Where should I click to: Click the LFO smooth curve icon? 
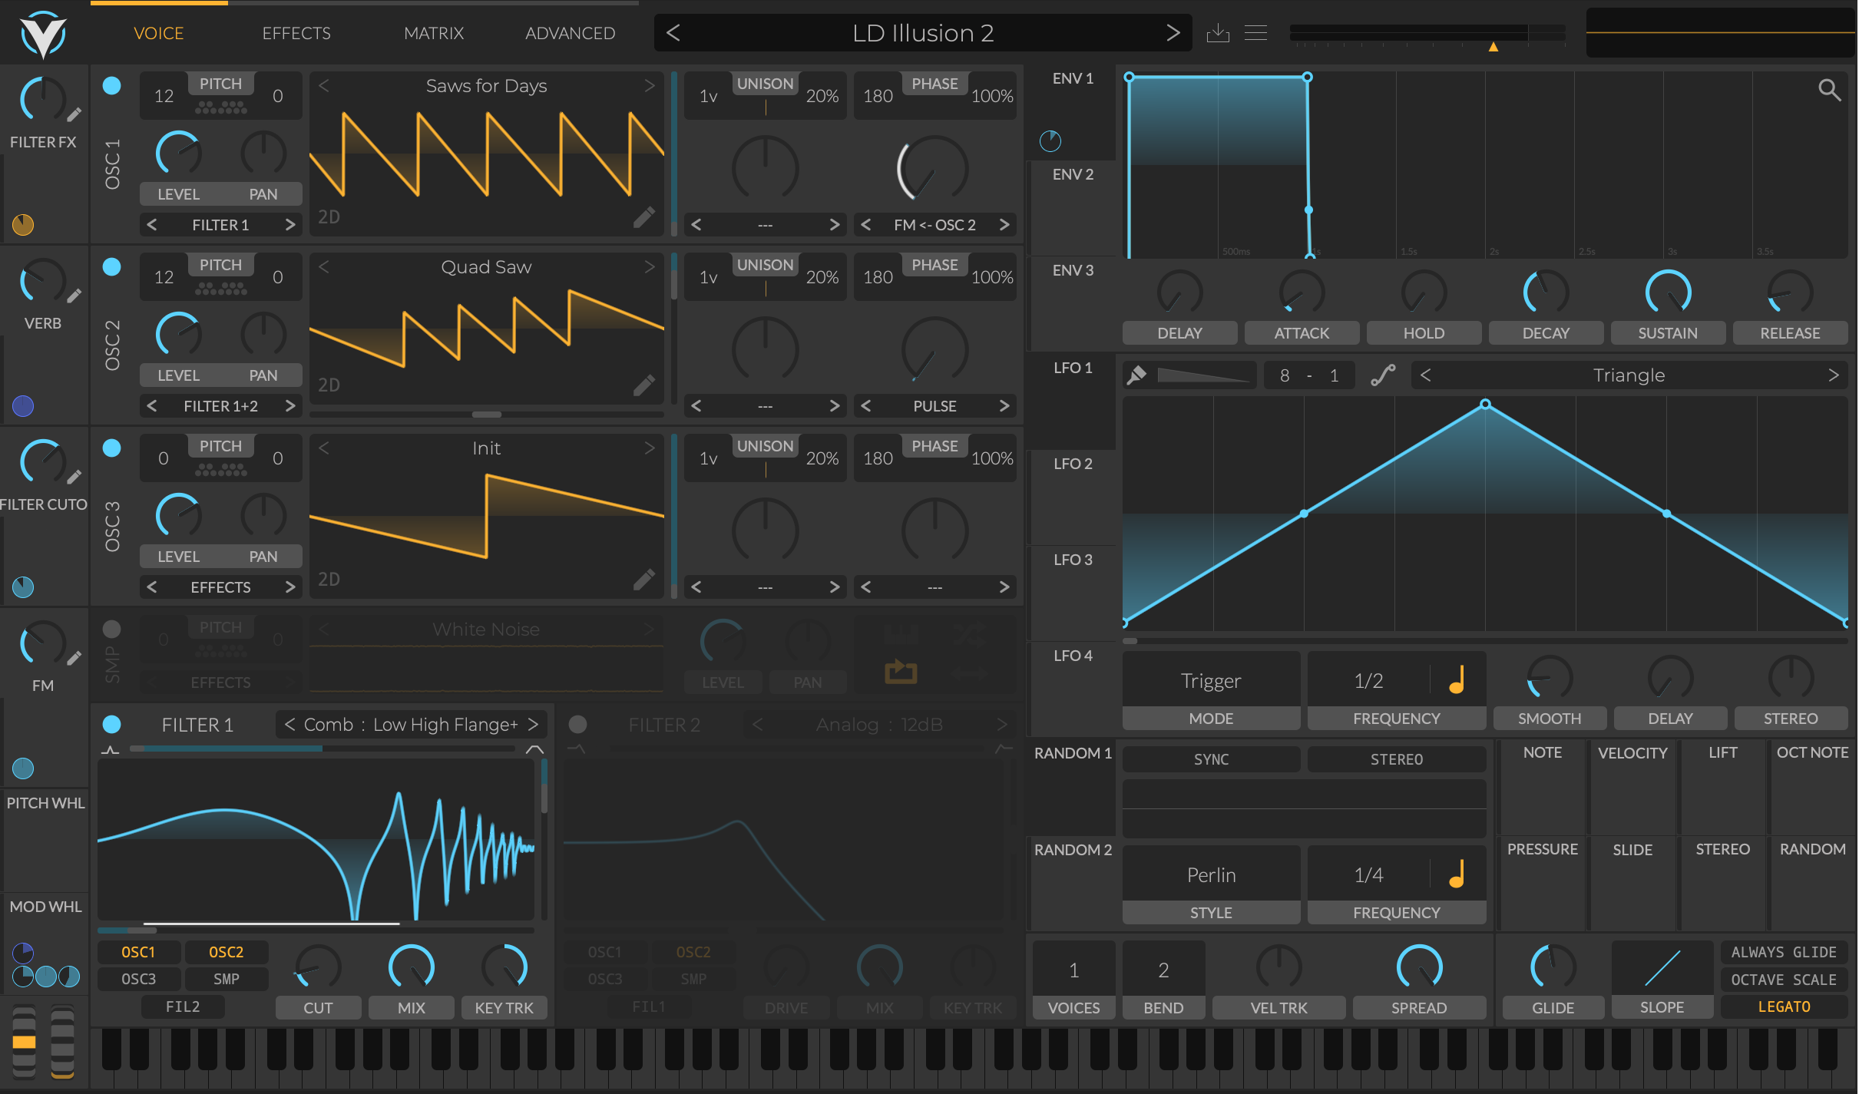click(x=1383, y=375)
